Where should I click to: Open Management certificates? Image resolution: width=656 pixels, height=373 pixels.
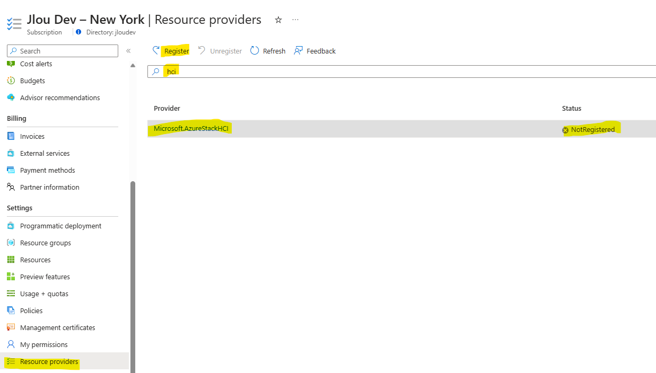pos(58,327)
